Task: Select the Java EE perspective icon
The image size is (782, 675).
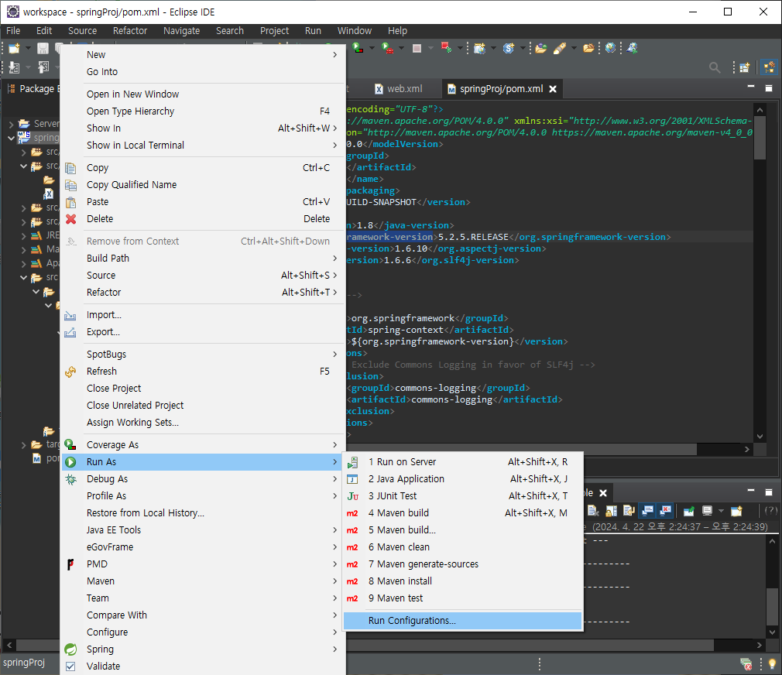Action: coord(769,67)
